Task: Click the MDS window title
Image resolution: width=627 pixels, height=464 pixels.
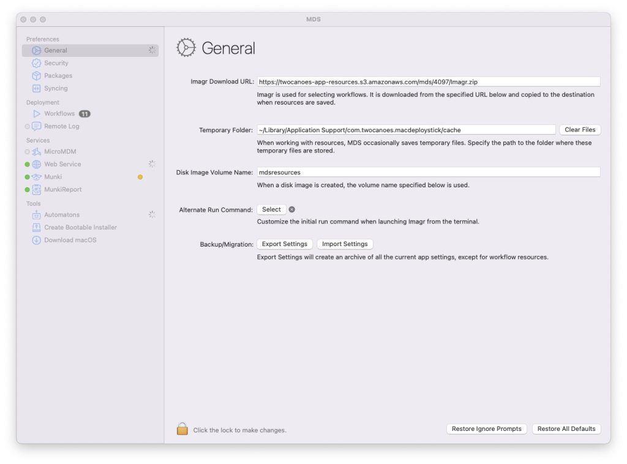Action: click(313, 19)
